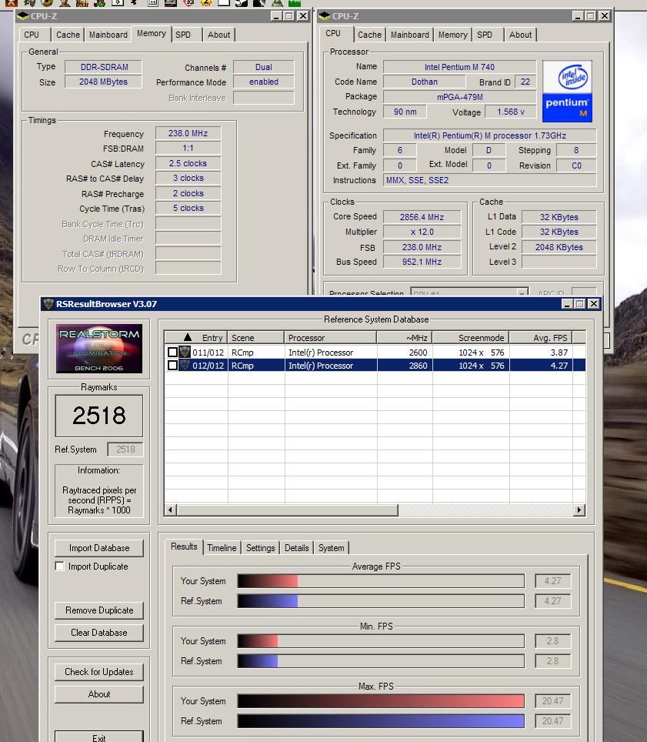Viewport: 647px width, 742px height.
Task: Open Mainboard tab in left CPU-Z window
Action: 108,35
